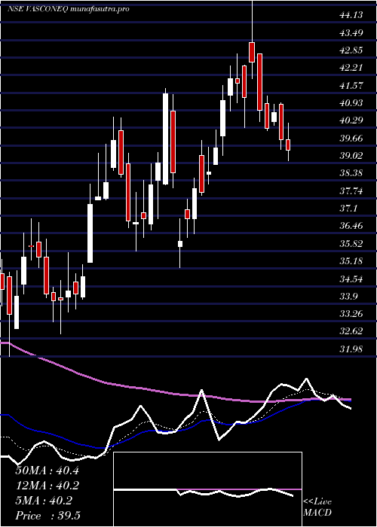The height and width of the screenshot is (527, 377).
Task: Select the 40.29 price axis label
Action: coord(351,120)
